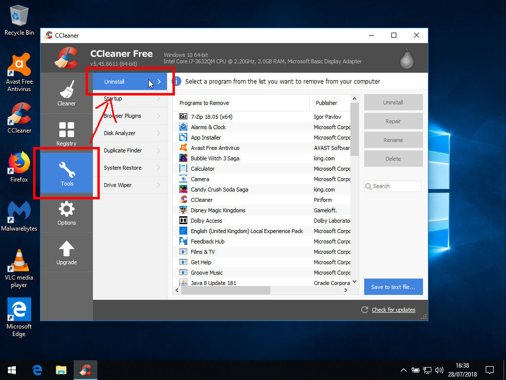Open the Cleaner section in the sidebar
The height and width of the screenshot is (380, 506).
coord(66,93)
